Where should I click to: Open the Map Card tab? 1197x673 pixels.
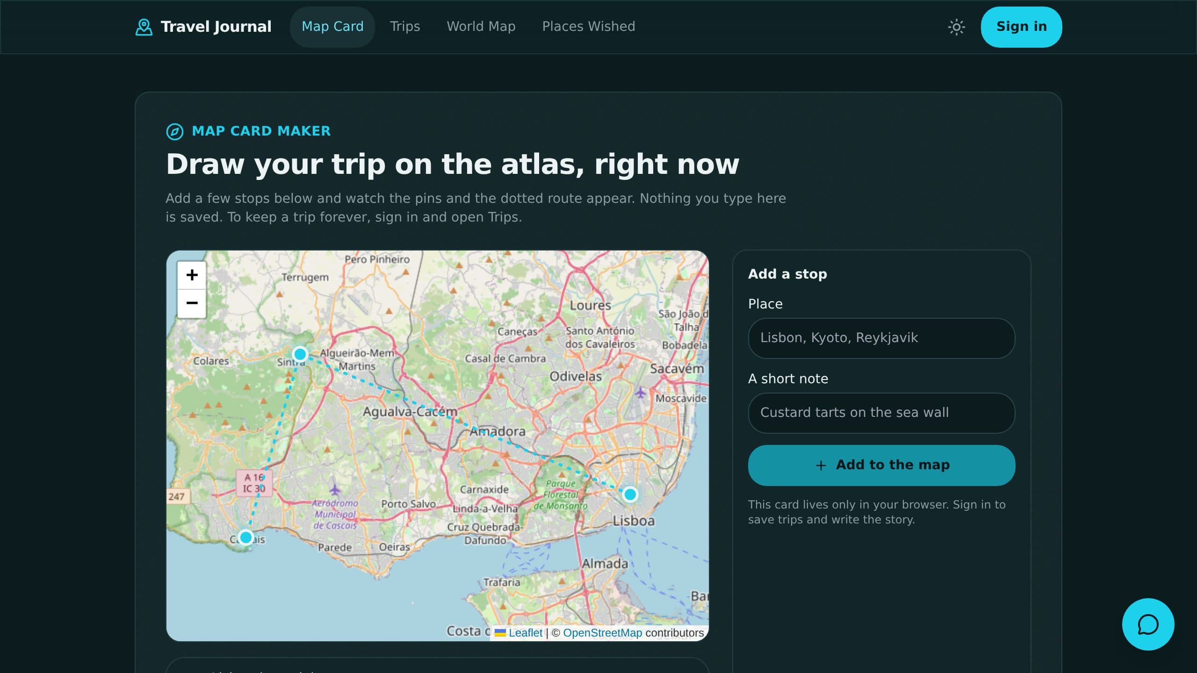(332, 27)
